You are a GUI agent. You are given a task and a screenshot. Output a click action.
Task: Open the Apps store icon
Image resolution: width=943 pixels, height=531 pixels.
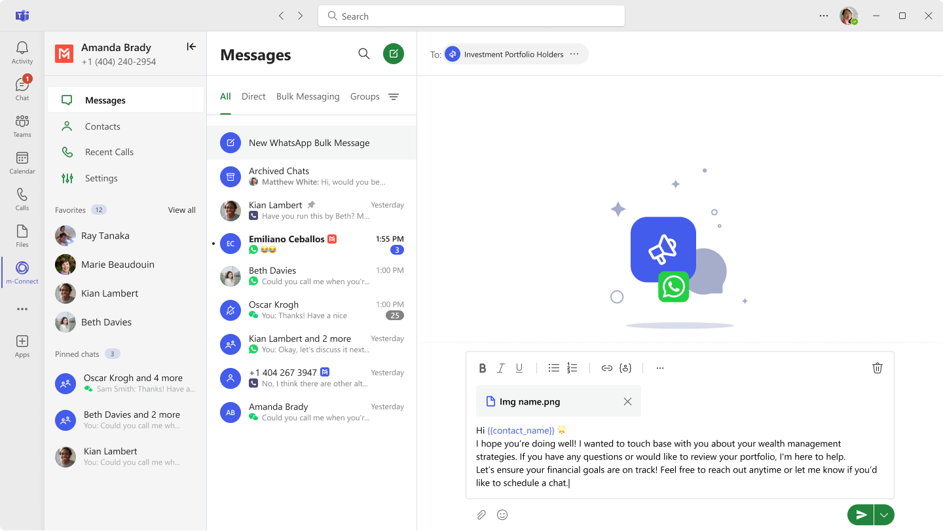tap(22, 346)
